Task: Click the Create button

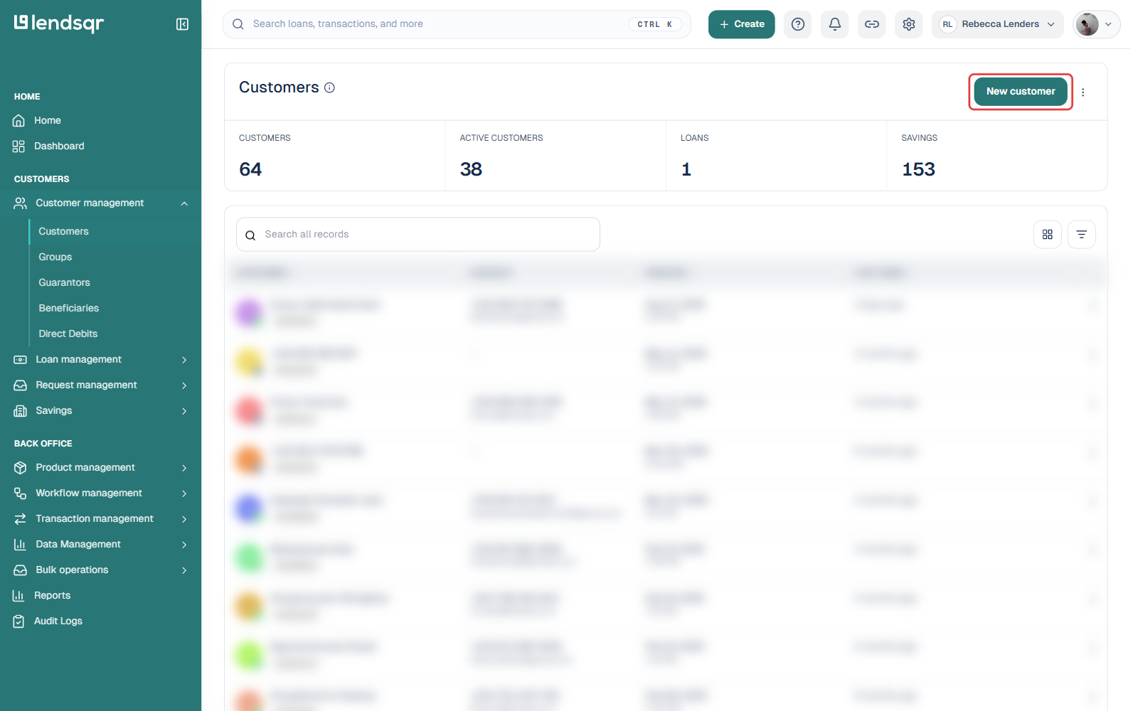Action: (x=741, y=24)
